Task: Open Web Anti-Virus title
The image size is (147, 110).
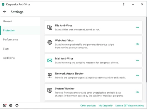Action: point(64,40)
